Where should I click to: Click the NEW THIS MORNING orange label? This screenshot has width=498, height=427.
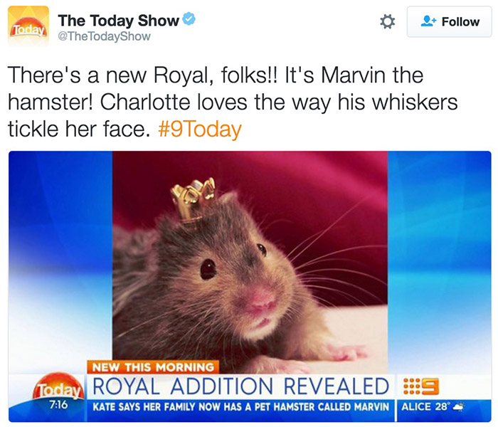coord(154,367)
